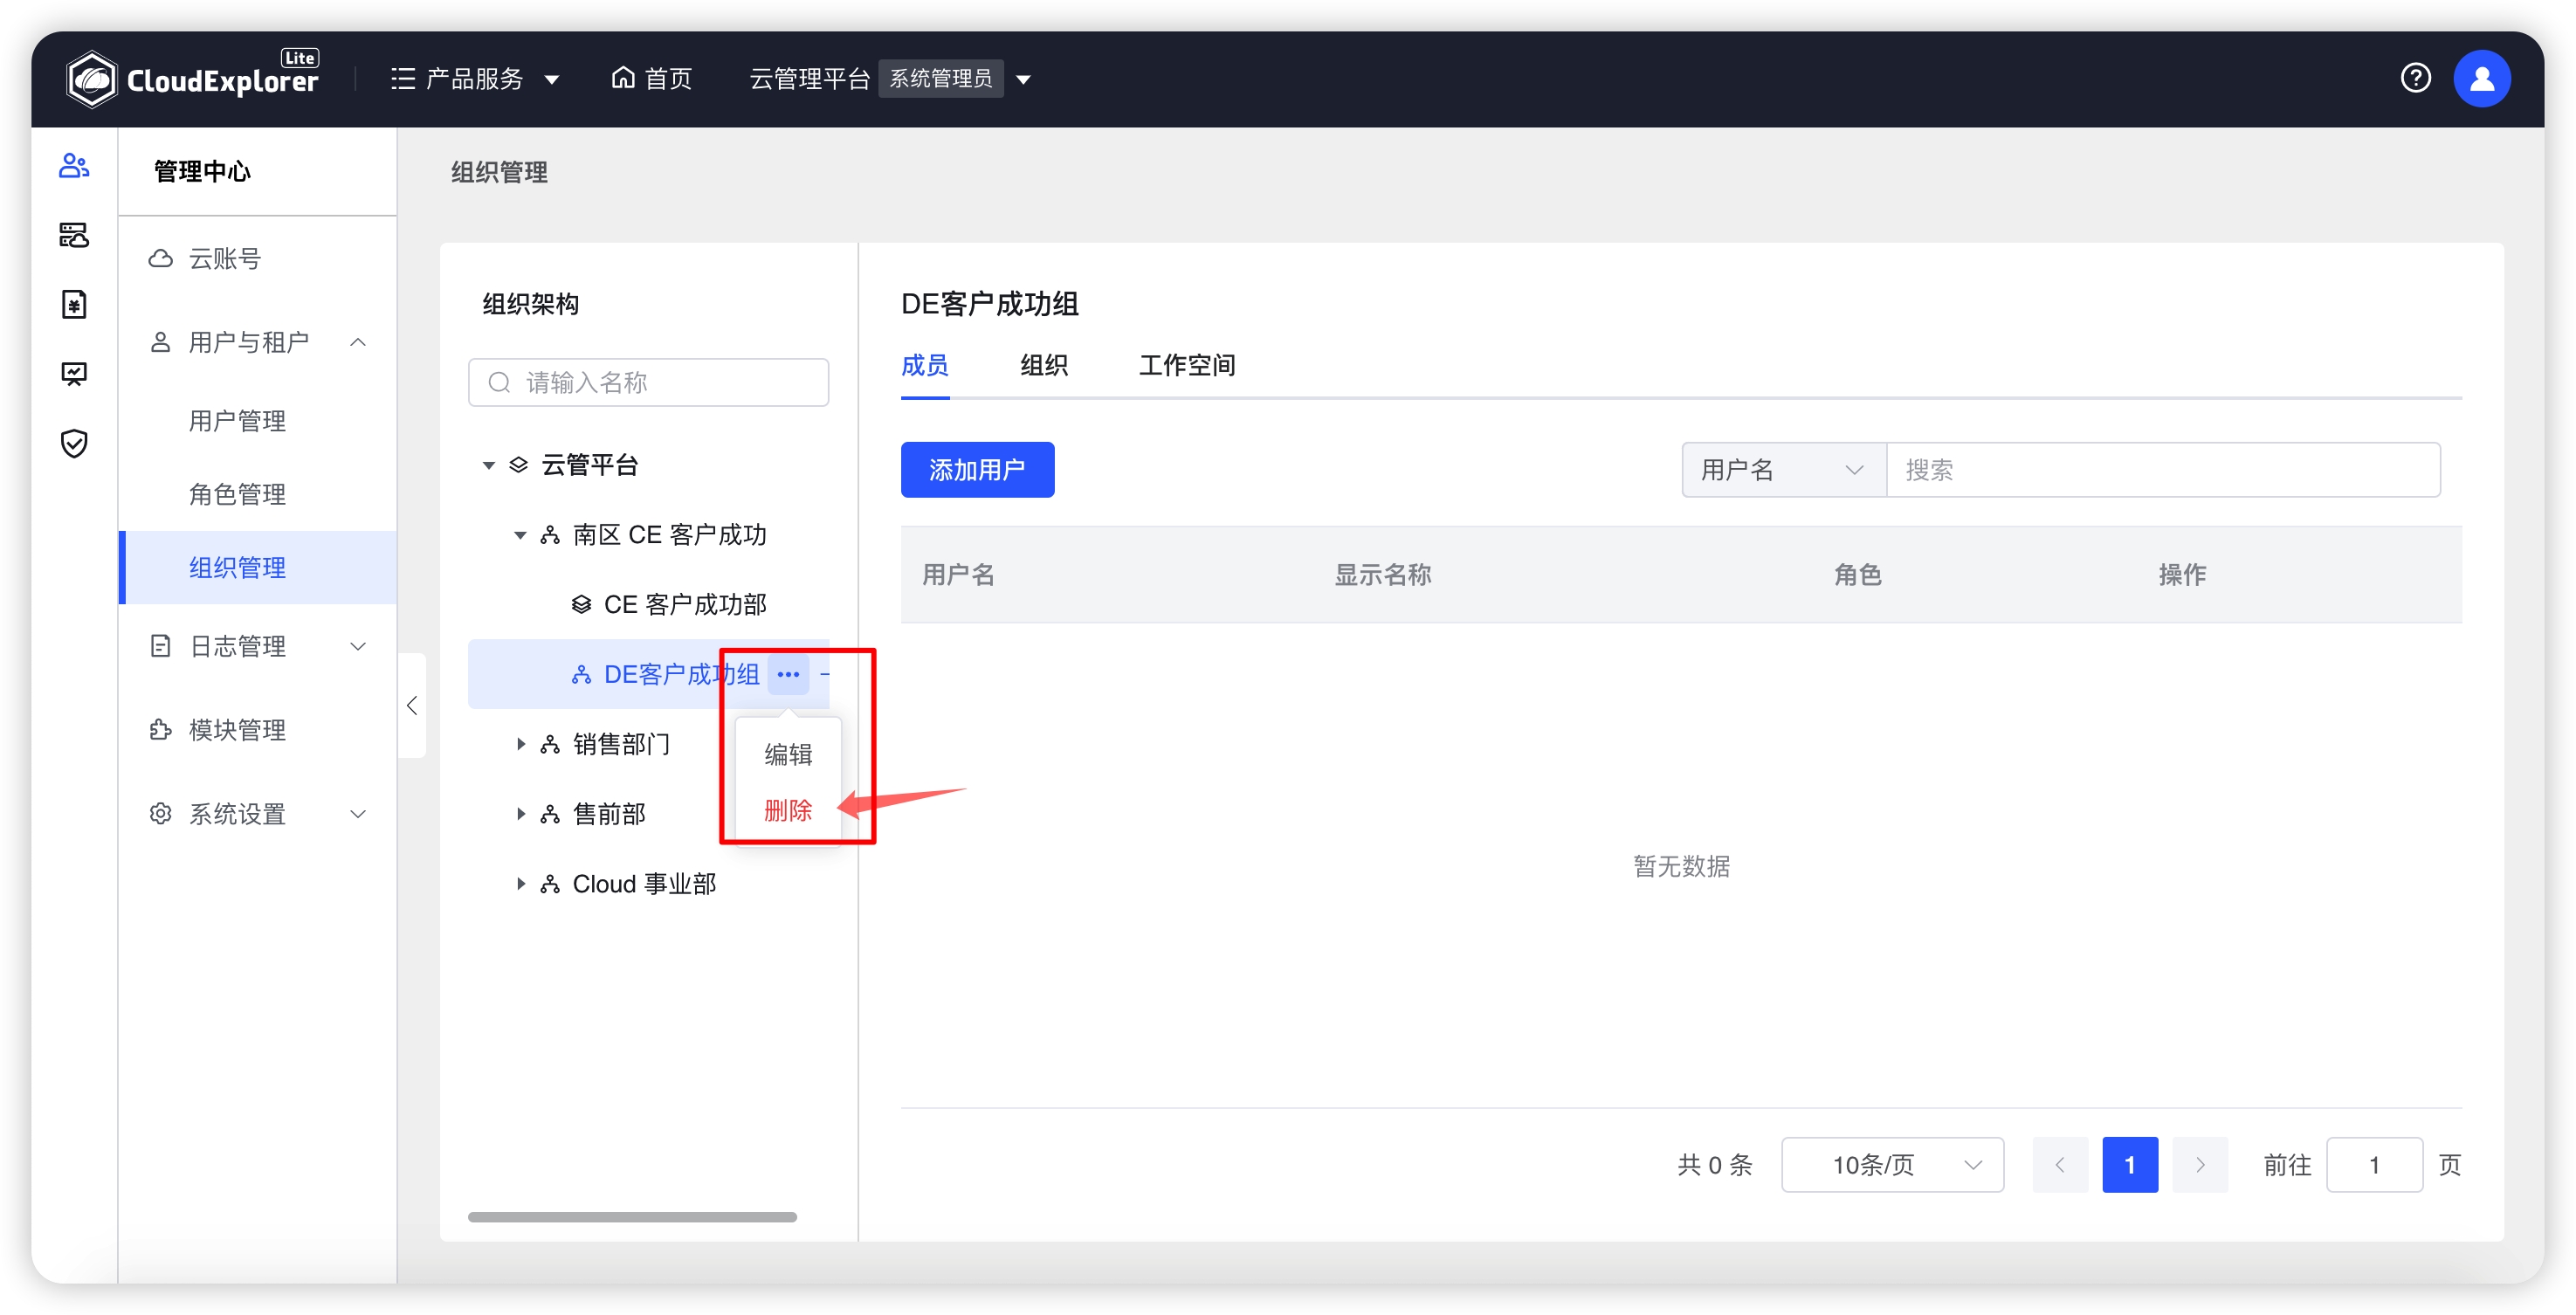Image resolution: width=2576 pixels, height=1315 pixels.
Task: Click the previous page arrow button
Action: [x=2060, y=1164]
